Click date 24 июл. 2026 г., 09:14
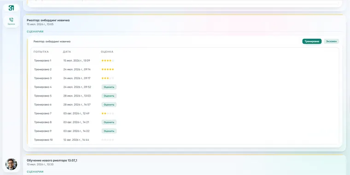 tap(77, 69)
